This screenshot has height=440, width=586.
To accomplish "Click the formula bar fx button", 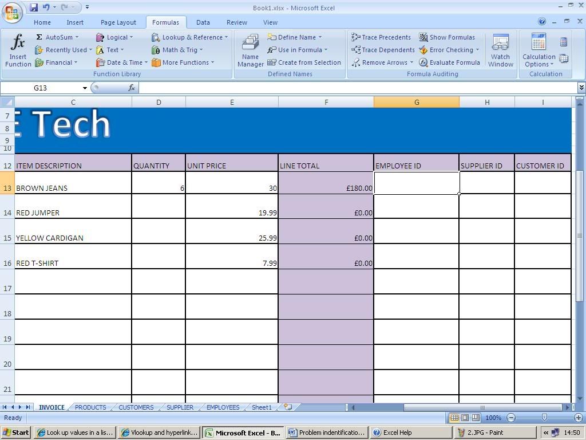I will pyautogui.click(x=132, y=88).
